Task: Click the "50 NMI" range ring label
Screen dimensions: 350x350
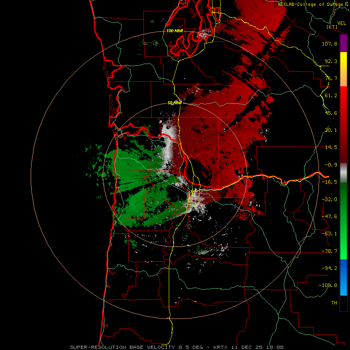Action: pyautogui.click(x=175, y=103)
